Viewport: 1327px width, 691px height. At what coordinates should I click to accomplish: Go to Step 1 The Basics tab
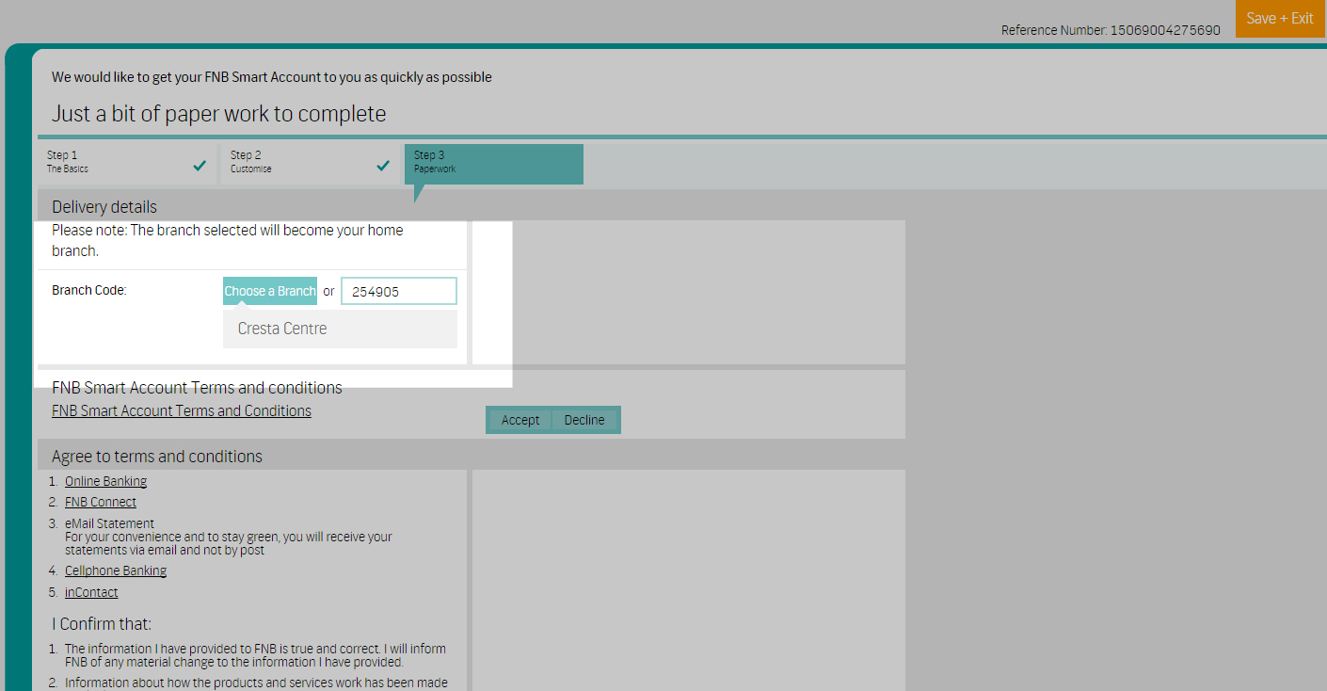(x=127, y=164)
